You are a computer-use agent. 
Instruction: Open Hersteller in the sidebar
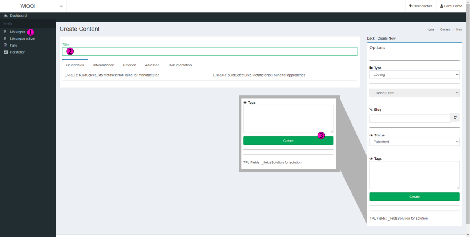click(17, 52)
